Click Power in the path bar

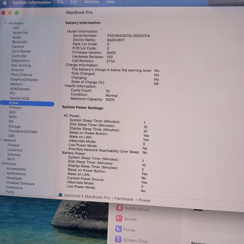pyautogui.click(x=144, y=200)
